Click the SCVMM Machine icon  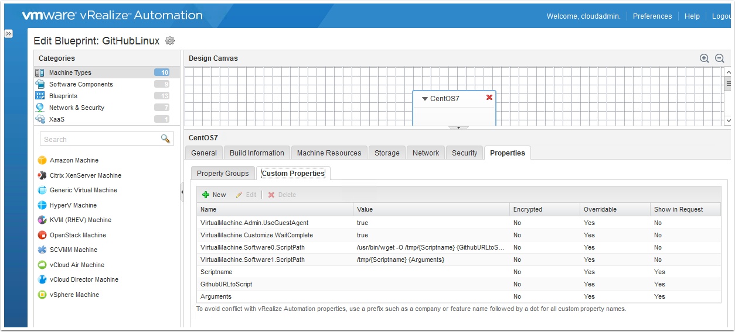pos(42,250)
